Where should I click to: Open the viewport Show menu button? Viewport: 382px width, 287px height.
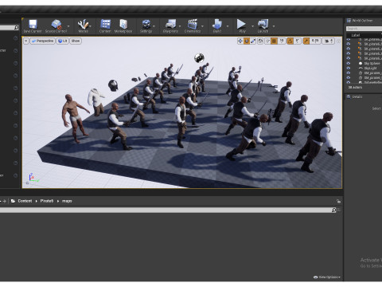76,41
